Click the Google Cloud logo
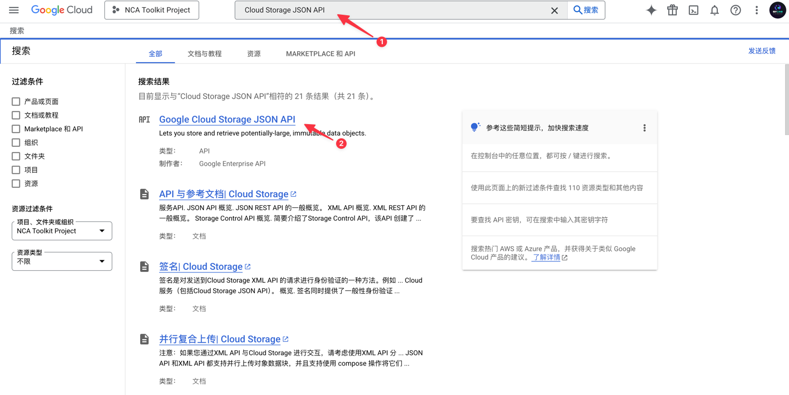 coord(62,9)
